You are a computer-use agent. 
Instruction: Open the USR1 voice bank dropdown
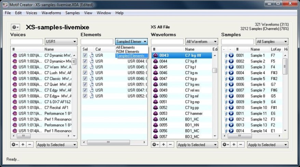61,42
